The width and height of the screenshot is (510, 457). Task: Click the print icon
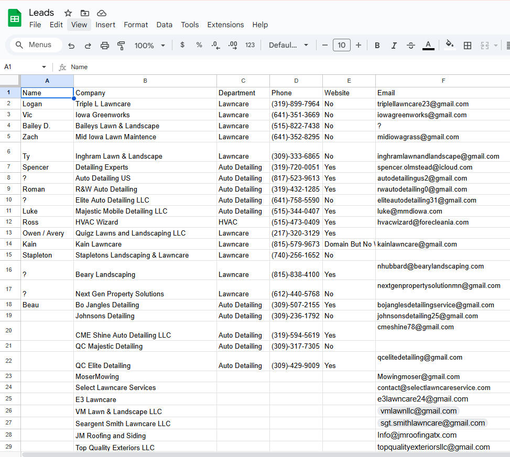[x=105, y=46]
